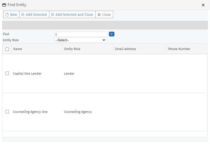The width and height of the screenshot is (210, 144).
Task: Sort by the Entity Role column header
Action: pos(72,49)
